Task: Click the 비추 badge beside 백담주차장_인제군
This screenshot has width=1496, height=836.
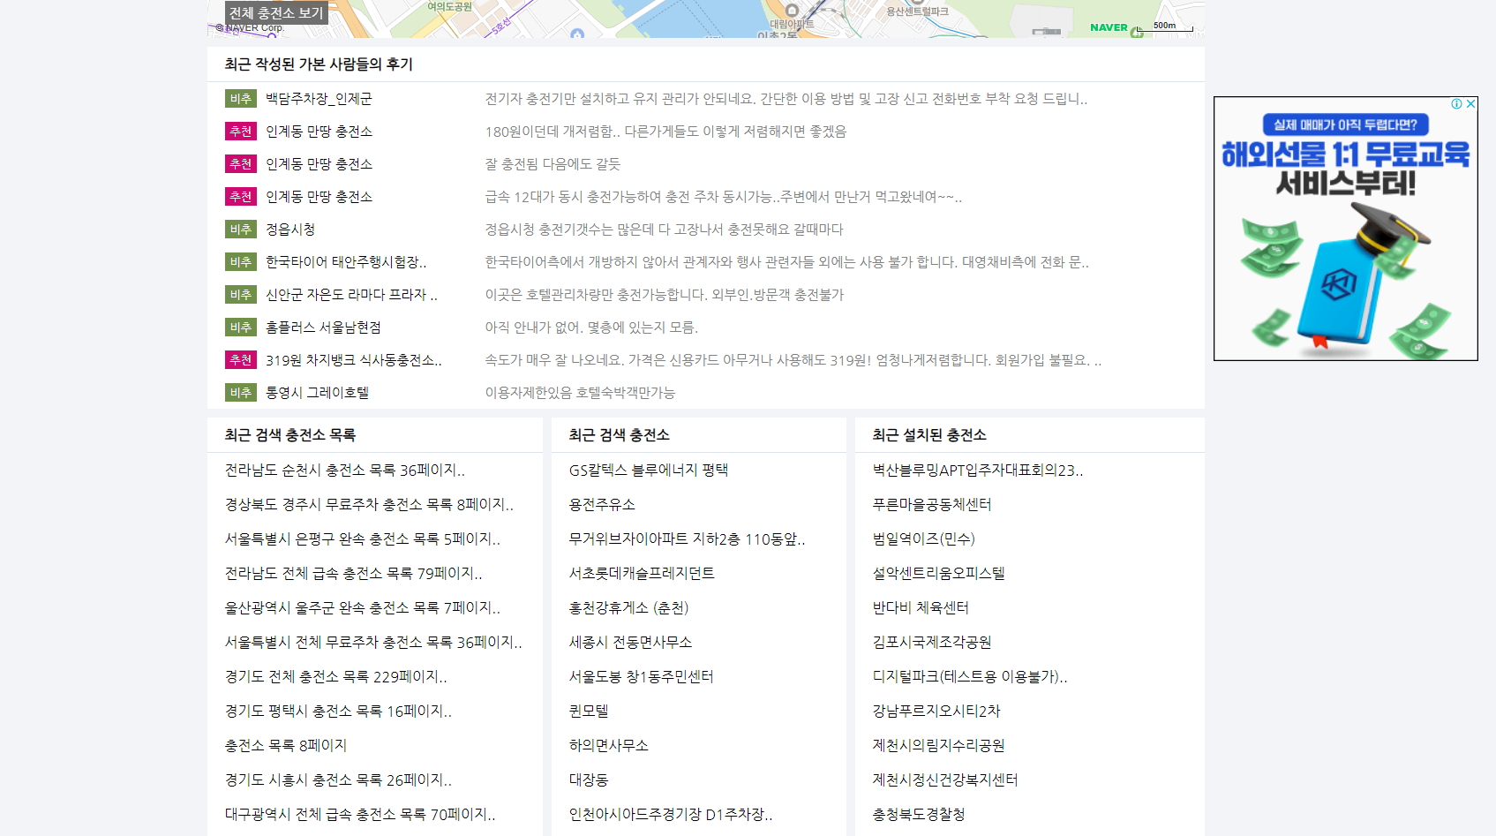Action: point(239,99)
